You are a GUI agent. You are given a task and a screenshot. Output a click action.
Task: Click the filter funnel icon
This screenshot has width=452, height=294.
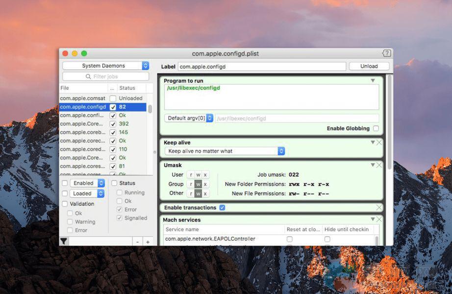coord(64,241)
